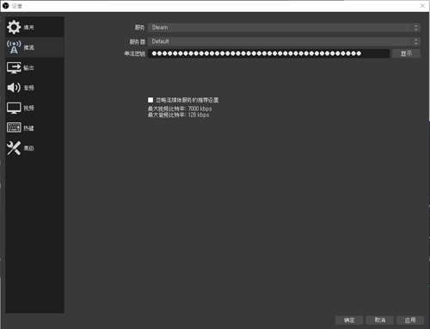Switch to the 视频 tab label

(28, 108)
